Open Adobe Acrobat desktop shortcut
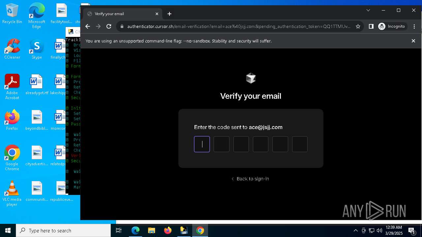The image size is (422, 237). tap(12, 87)
